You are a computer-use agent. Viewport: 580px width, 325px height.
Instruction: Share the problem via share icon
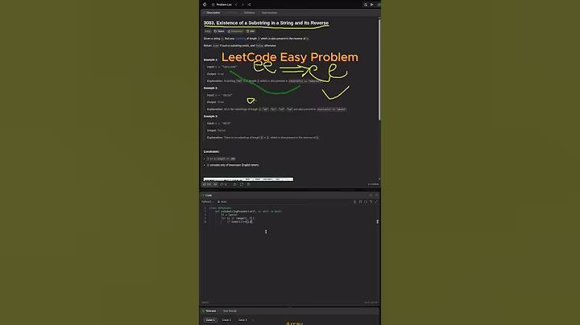(242, 184)
